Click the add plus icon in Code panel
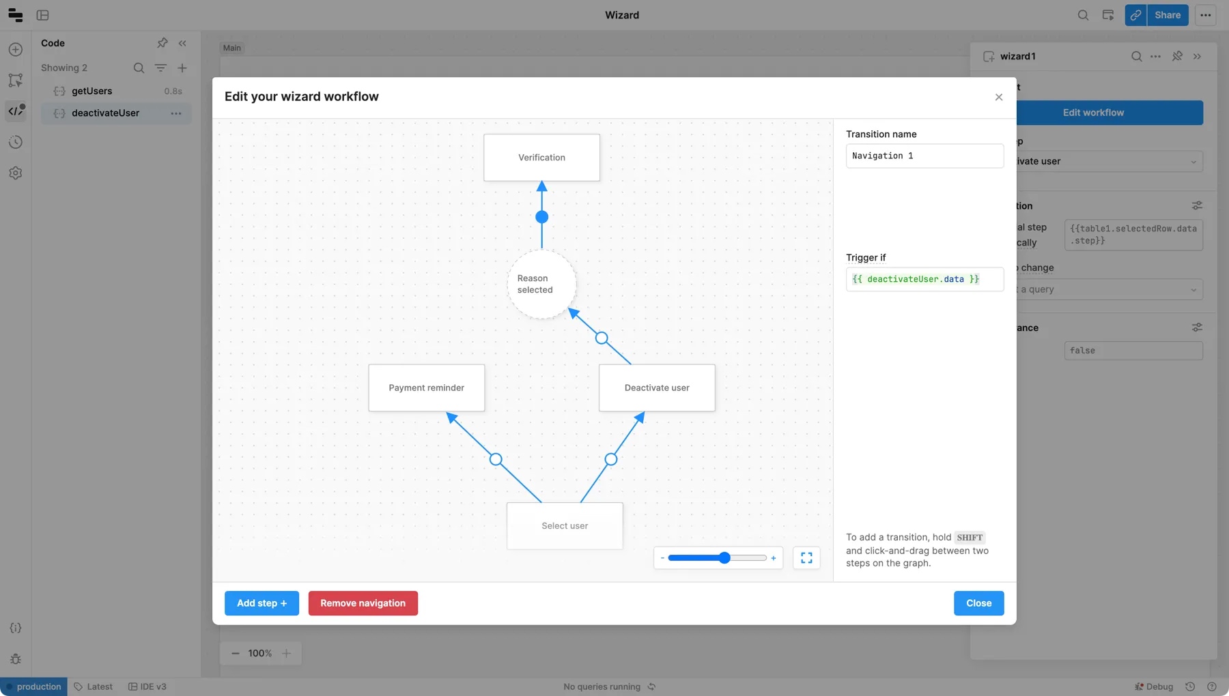Image resolution: width=1229 pixels, height=696 pixels. pos(182,68)
